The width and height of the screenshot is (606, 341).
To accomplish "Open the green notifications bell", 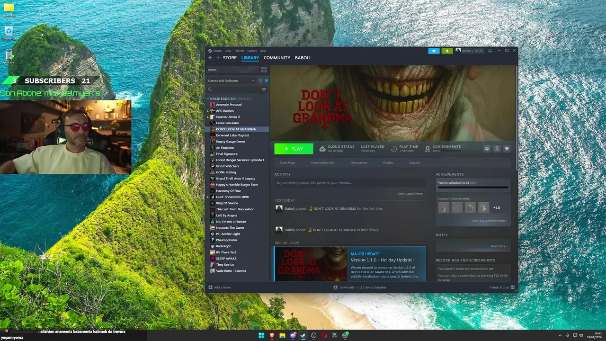I will click(x=447, y=51).
